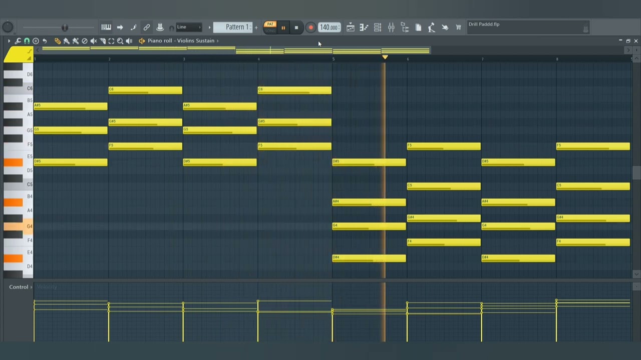Select the Playback speaker tool
Screen dimensions: 641x360
point(129,41)
